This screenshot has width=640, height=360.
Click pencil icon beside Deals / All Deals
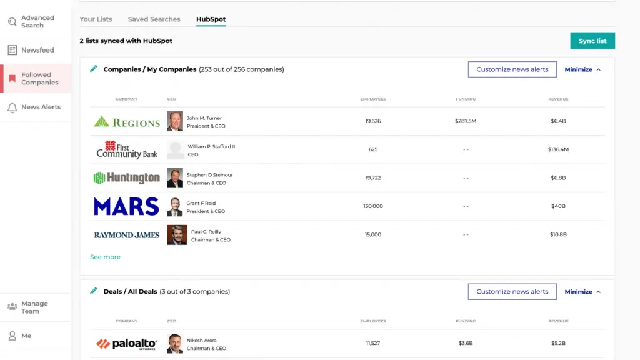point(94,291)
